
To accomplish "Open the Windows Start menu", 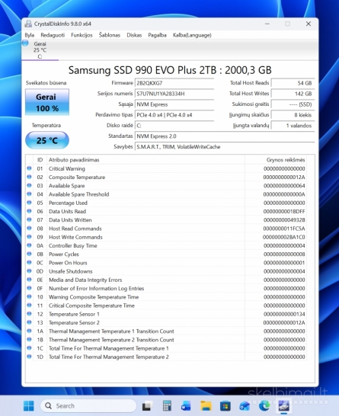I will click(x=29, y=405).
